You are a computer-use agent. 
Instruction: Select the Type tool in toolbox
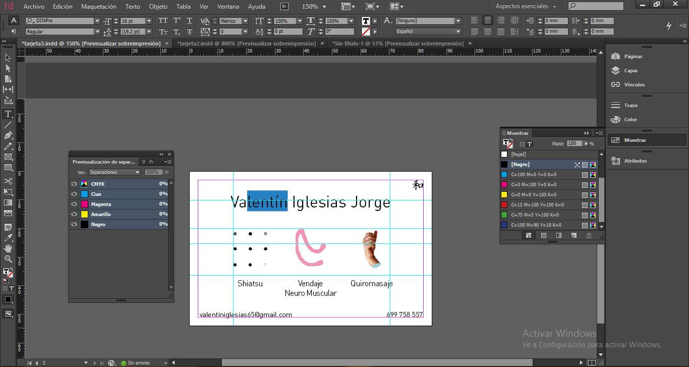point(8,114)
